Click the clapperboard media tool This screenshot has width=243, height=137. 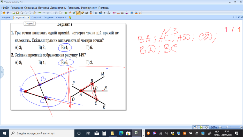click(100, 13)
